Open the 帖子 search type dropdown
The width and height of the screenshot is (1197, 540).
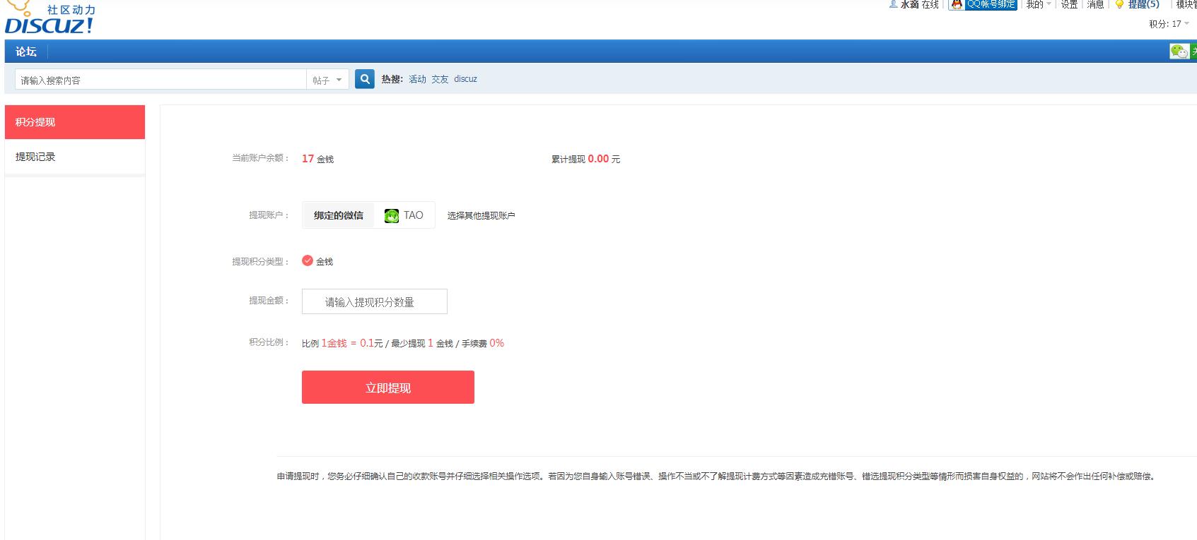[x=327, y=80]
